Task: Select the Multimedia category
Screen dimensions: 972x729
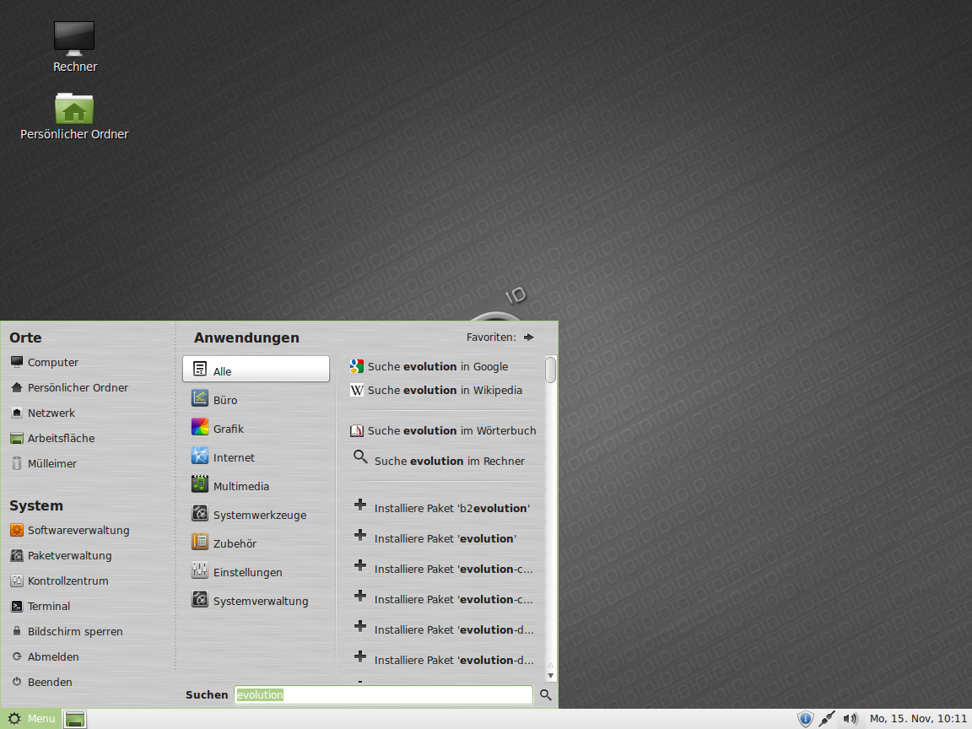Action: click(x=240, y=486)
